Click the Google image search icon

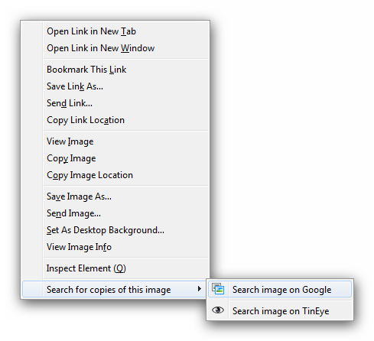pos(218,289)
